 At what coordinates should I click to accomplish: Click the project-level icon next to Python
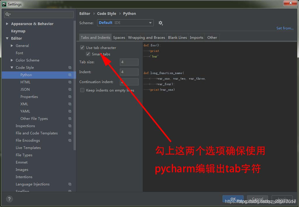tap(70, 75)
